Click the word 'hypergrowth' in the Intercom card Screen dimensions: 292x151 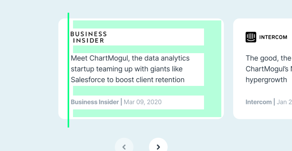(x=266, y=80)
